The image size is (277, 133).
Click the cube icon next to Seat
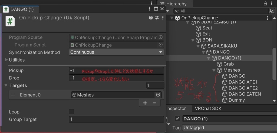[x=199, y=28]
